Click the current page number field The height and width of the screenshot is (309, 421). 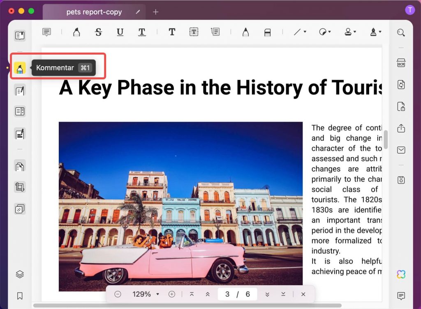click(227, 294)
